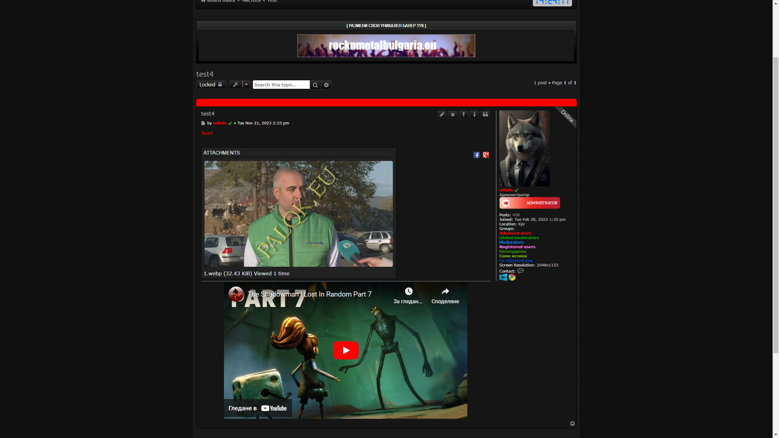Viewport: 779px width, 438px height.
Task: Click the quote post icon
Action: tap(485, 115)
